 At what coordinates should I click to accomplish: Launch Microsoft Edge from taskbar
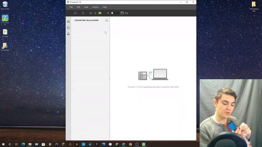(23, 144)
